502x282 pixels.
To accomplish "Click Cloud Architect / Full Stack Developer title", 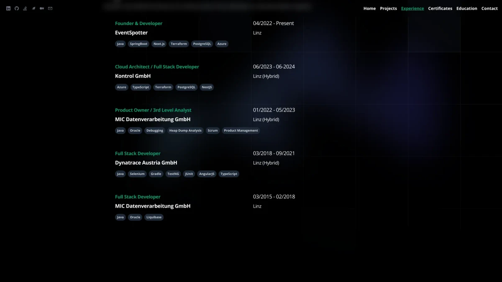I will point(157,67).
